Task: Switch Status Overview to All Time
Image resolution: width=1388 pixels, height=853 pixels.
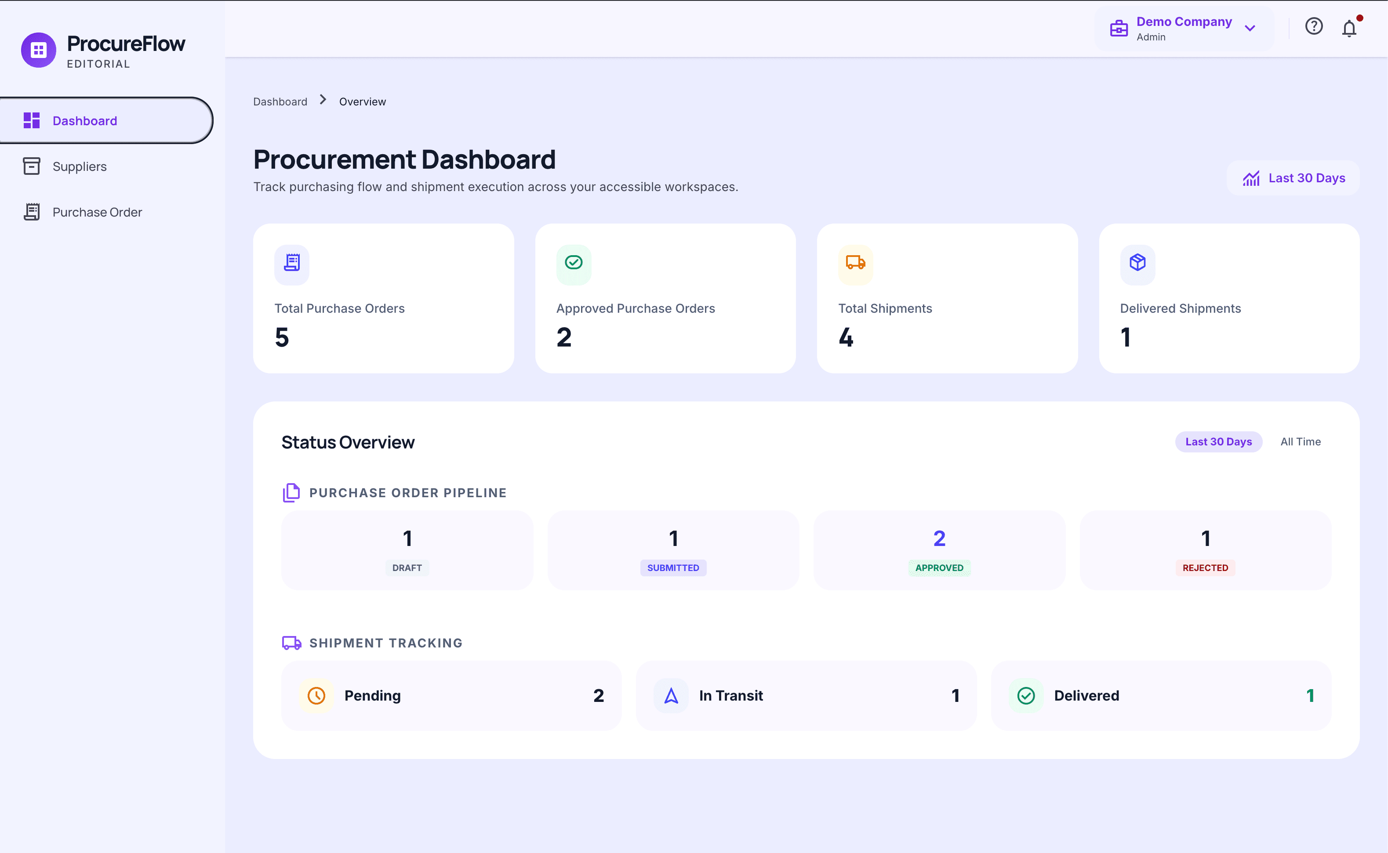Action: click(x=1301, y=442)
